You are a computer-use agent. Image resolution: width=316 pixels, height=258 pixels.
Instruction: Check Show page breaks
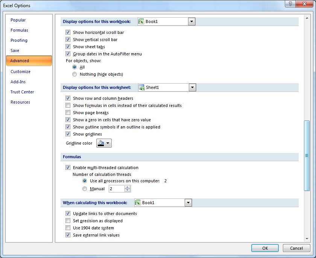pos(68,113)
